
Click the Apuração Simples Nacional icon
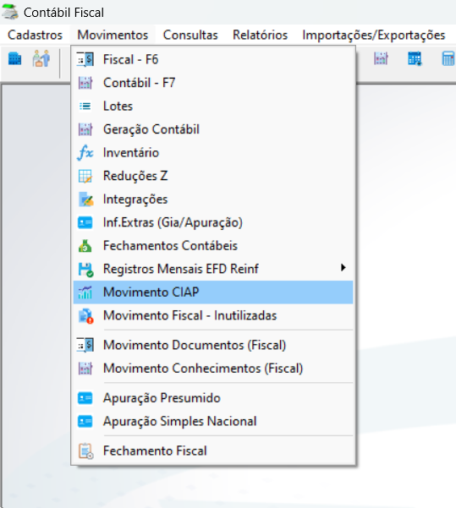click(85, 422)
